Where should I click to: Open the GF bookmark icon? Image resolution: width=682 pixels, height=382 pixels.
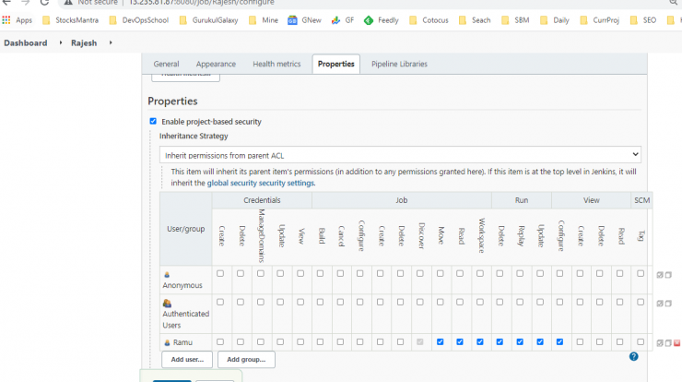(x=335, y=20)
